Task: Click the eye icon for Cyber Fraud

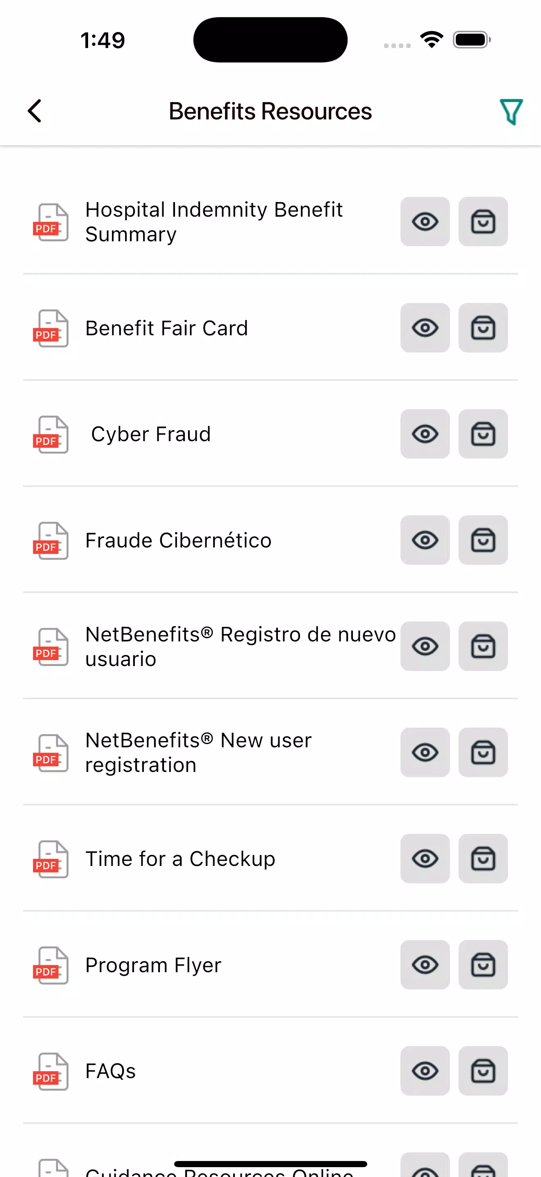Action: pos(425,434)
